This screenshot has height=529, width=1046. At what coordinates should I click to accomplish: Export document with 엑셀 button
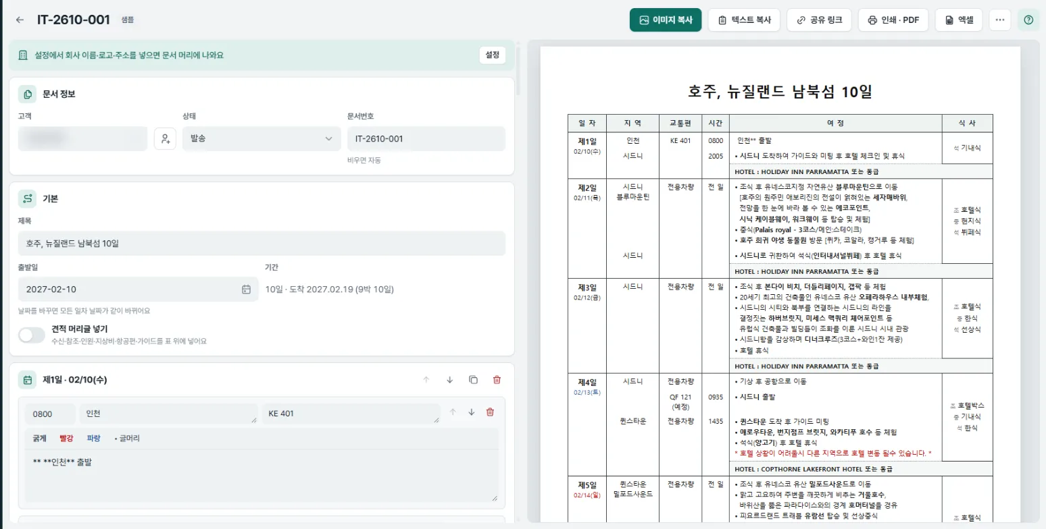(x=958, y=20)
